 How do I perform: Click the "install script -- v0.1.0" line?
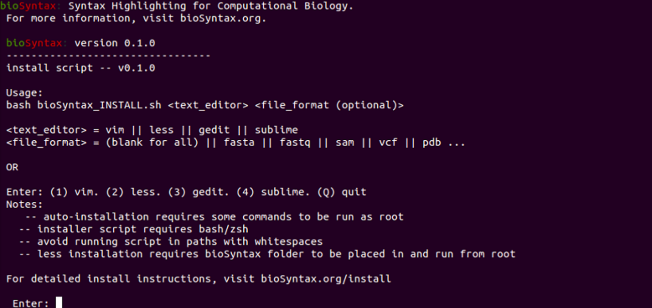click(x=80, y=68)
